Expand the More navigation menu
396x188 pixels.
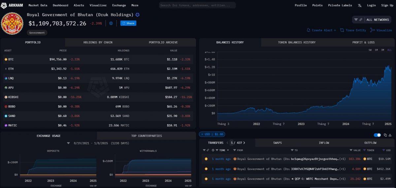coord(135,5)
